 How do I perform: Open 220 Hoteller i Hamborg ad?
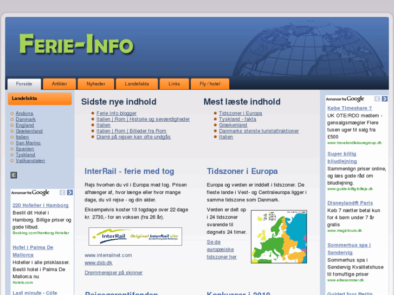point(41,205)
